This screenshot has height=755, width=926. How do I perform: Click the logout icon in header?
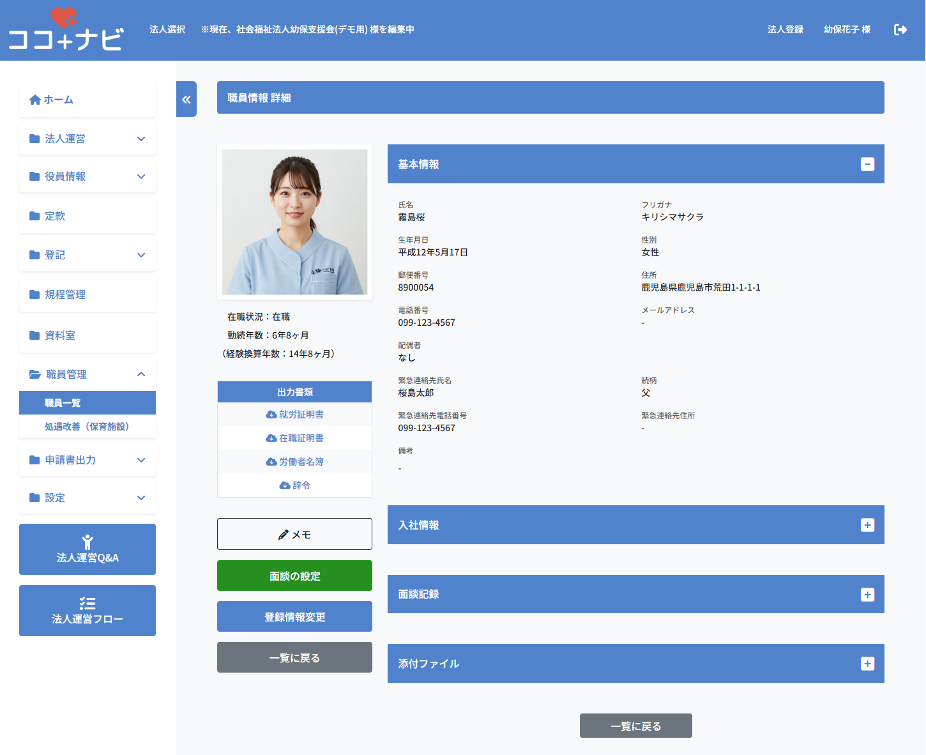(x=900, y=29)
